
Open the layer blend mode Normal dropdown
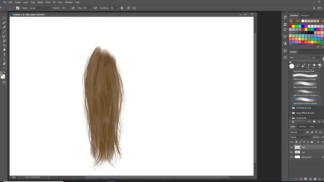click(301, 137)
